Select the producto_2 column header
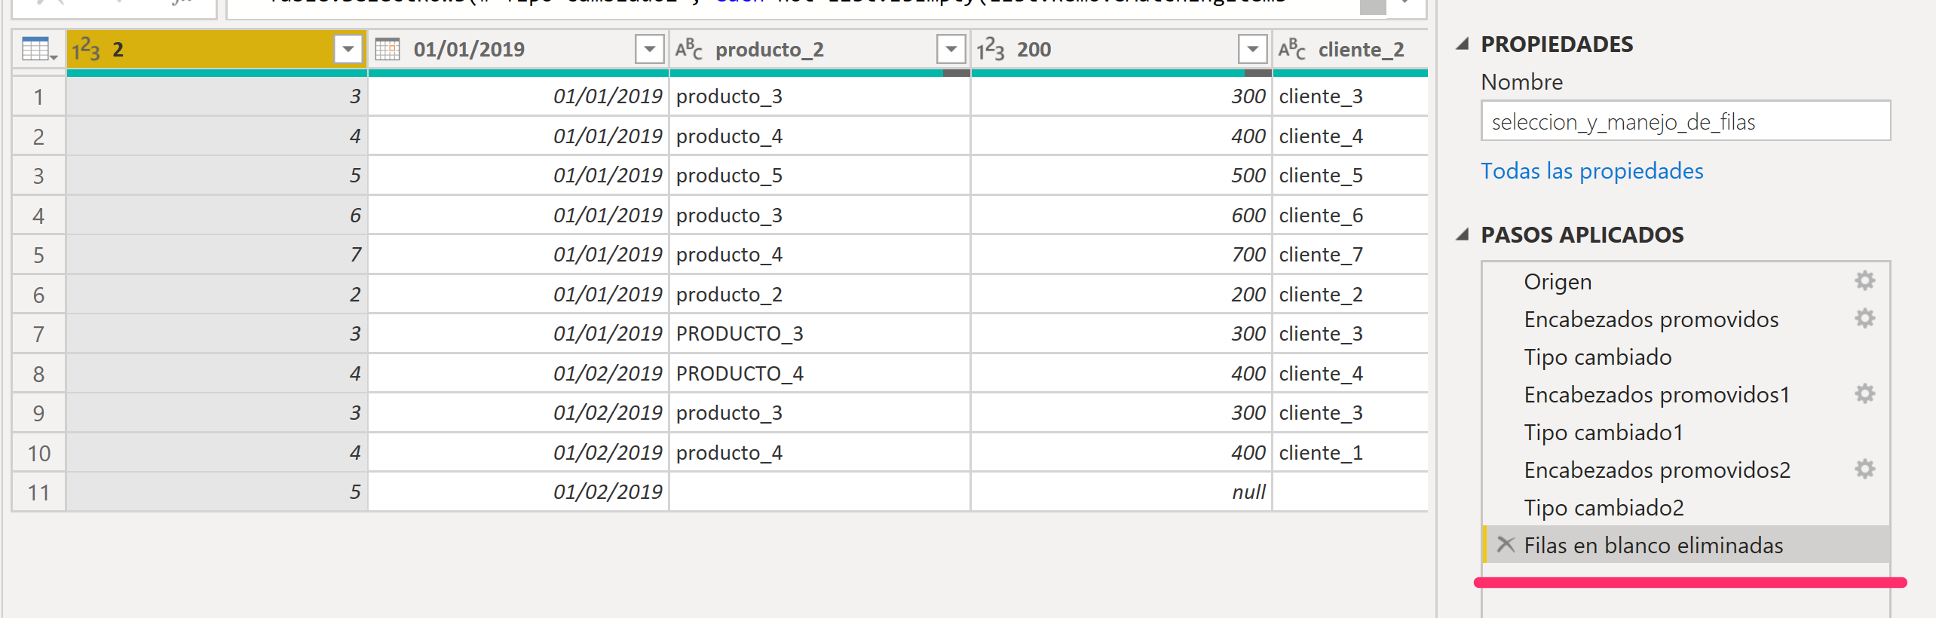 click(820, 50)
